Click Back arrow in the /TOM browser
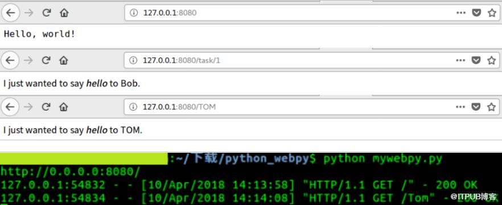 [x=10, y=107]
